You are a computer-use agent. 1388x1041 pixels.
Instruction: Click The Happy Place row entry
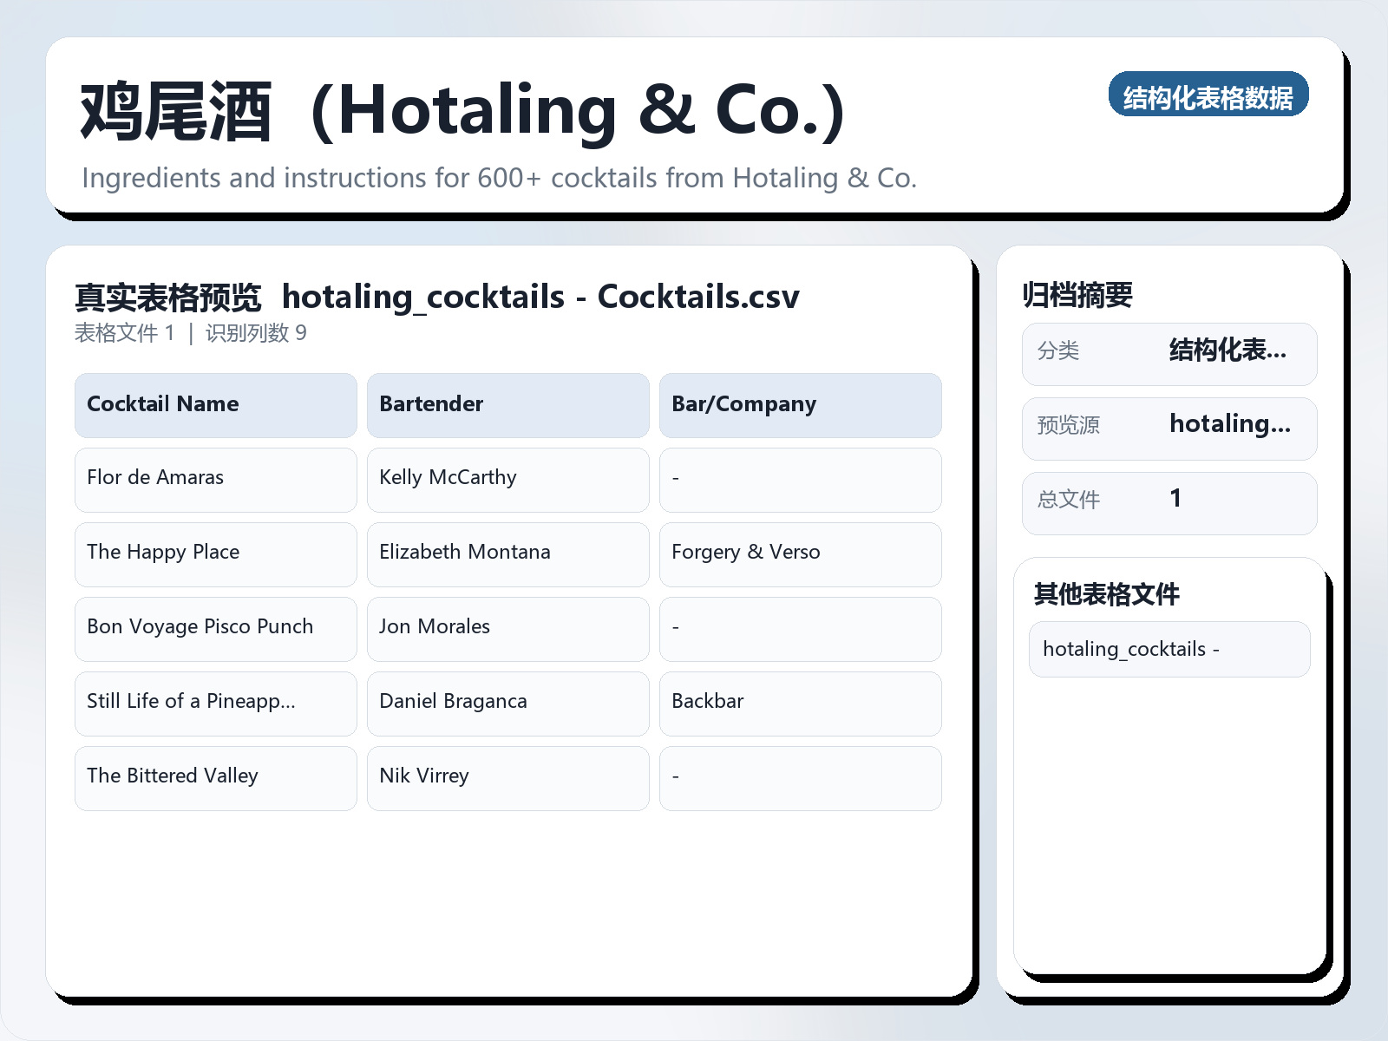pos(214,553)
